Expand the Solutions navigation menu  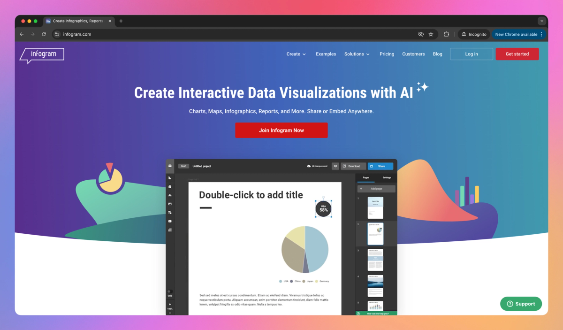357,54
